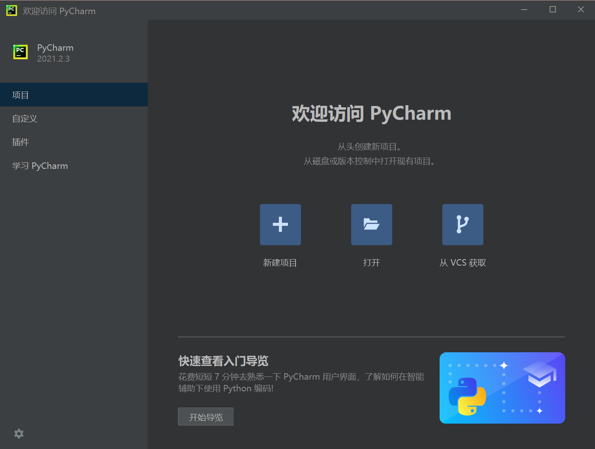Switch to the 自定义 tab
The image size is (595, 449).
25,118
